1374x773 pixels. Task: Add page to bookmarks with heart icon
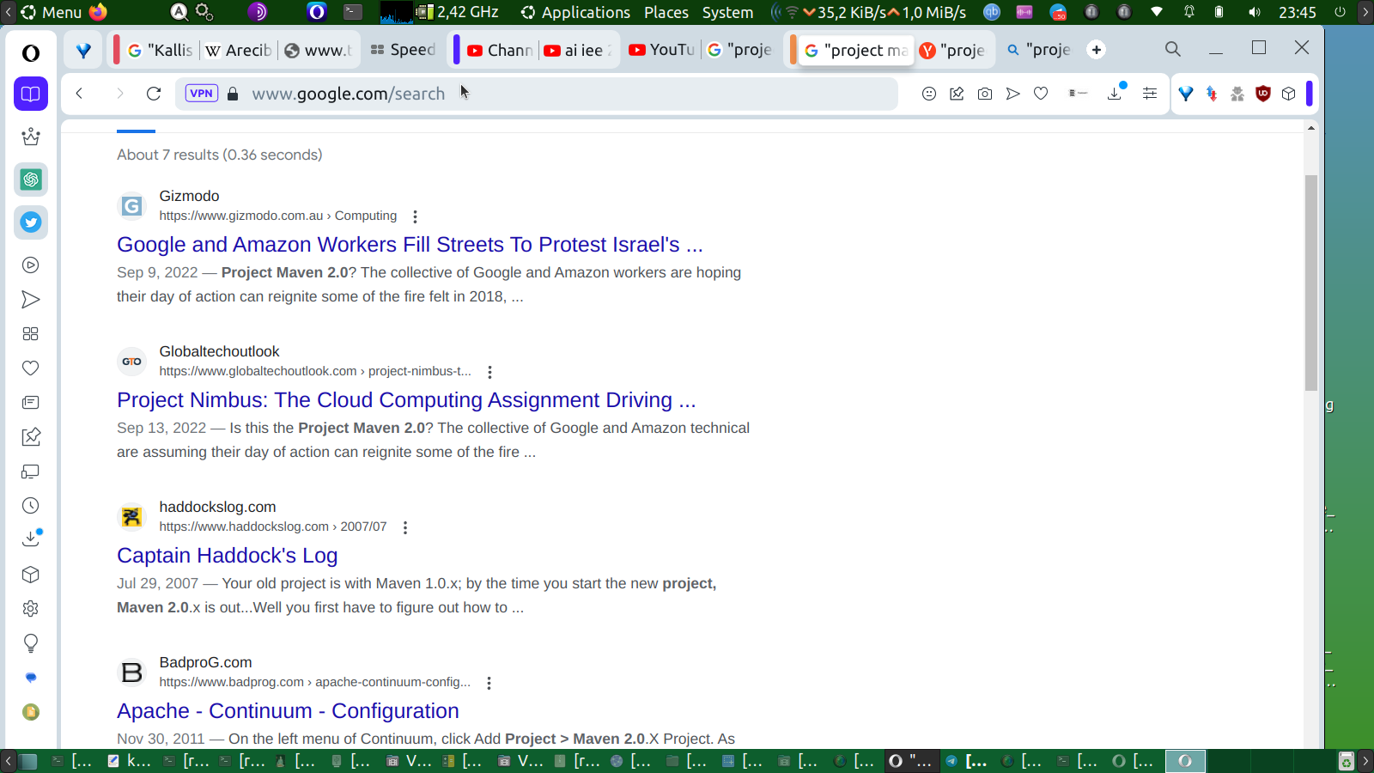1041,94
